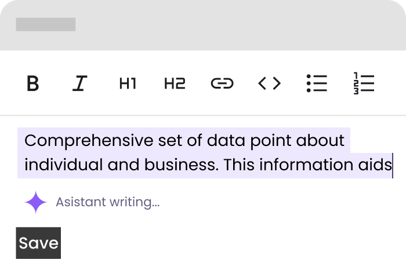Click the purple assistant sparkle icon
The width and height of the screenshot is (406, 278).
click(35, 202)
